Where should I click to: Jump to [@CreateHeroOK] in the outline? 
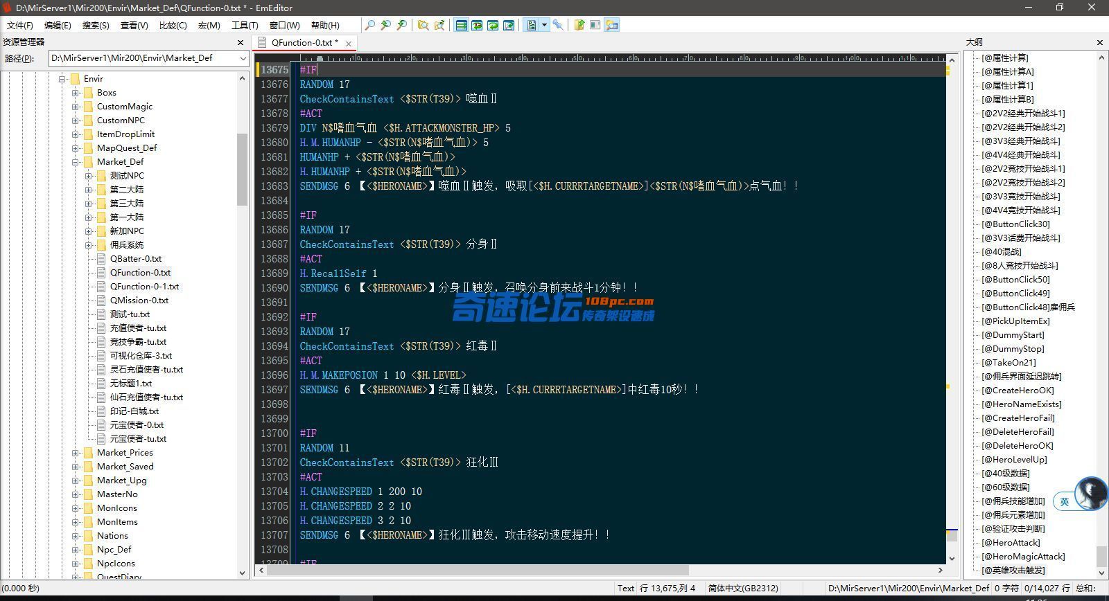pos(1018,391)
